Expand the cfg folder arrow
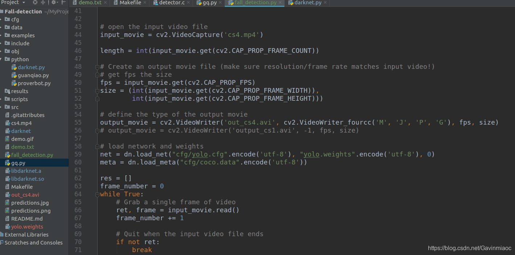Screen dimensions: 515x255 coord(1,20)
